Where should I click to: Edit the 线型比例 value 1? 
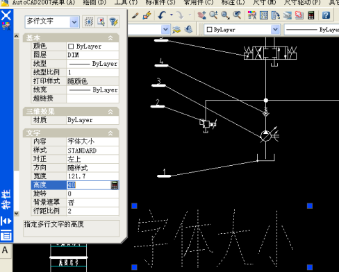(92, 72)
